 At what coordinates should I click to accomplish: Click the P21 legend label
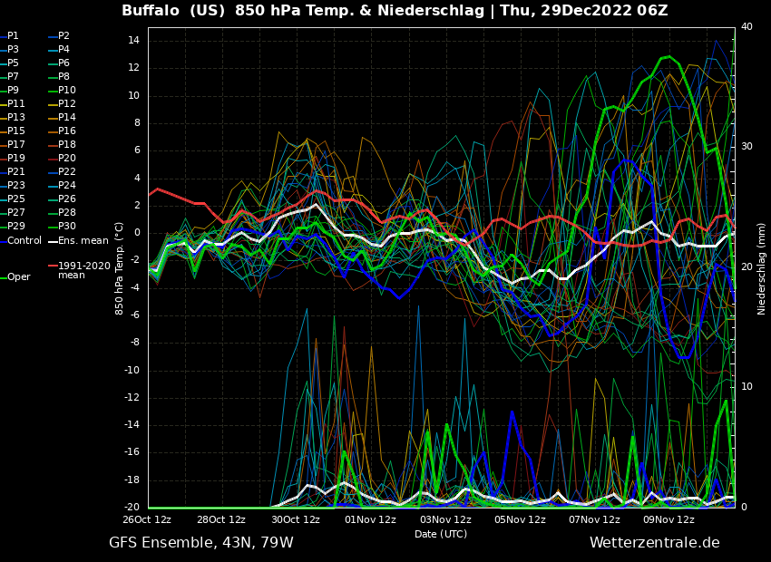16,172
